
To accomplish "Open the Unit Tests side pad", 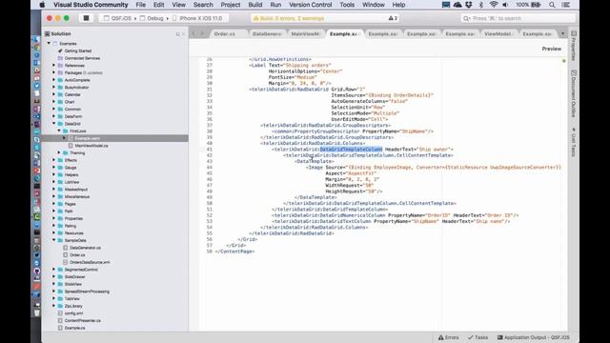I will (574, 142).
